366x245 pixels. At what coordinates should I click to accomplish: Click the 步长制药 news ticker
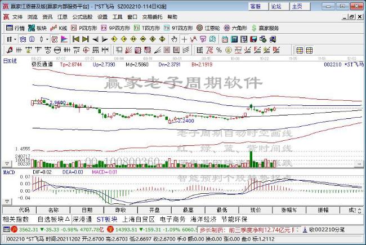[x=248, y=230]
